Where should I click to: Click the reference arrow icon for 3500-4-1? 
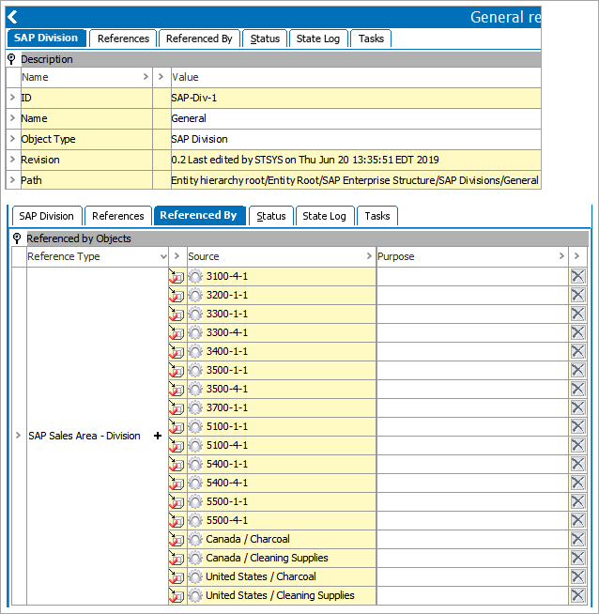pos(177,389)
